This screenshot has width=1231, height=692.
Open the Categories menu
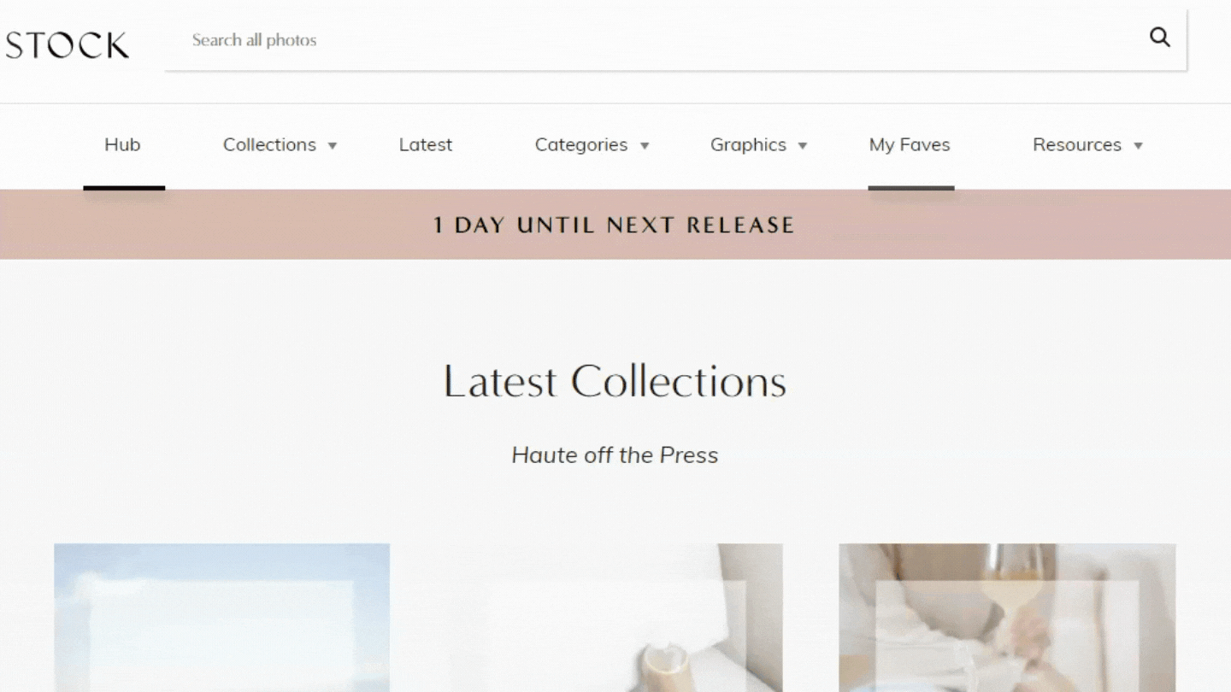(x=581, y=145)
